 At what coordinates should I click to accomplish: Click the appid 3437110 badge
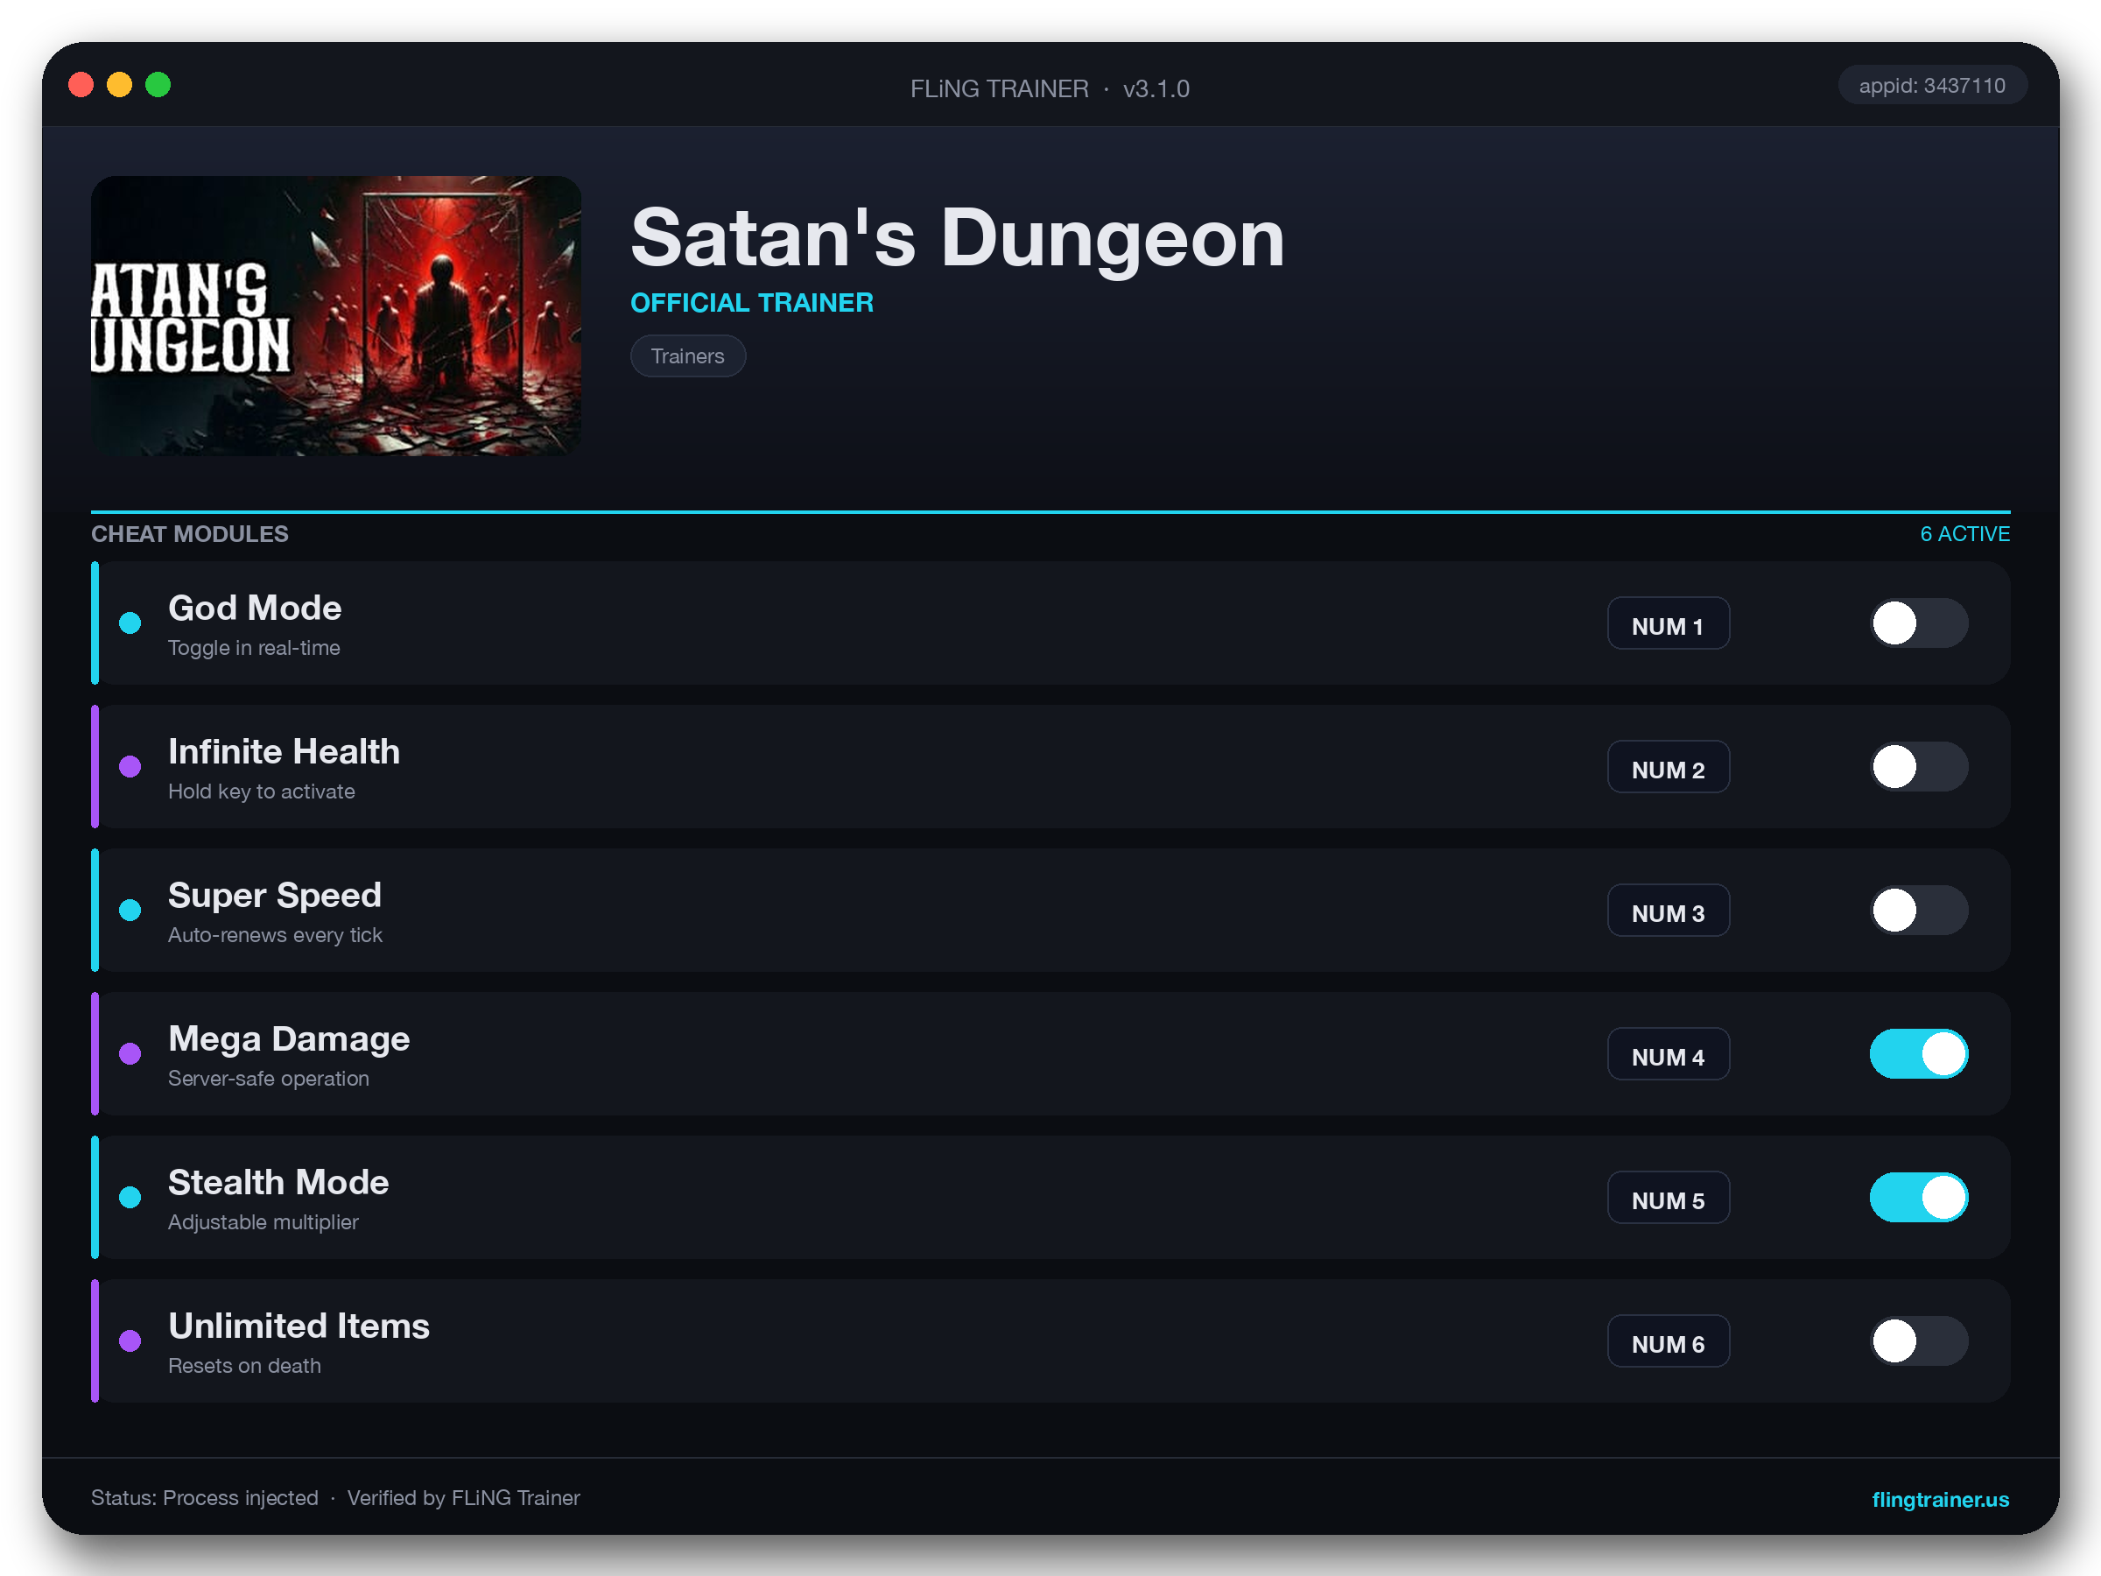coord(1932,86)
